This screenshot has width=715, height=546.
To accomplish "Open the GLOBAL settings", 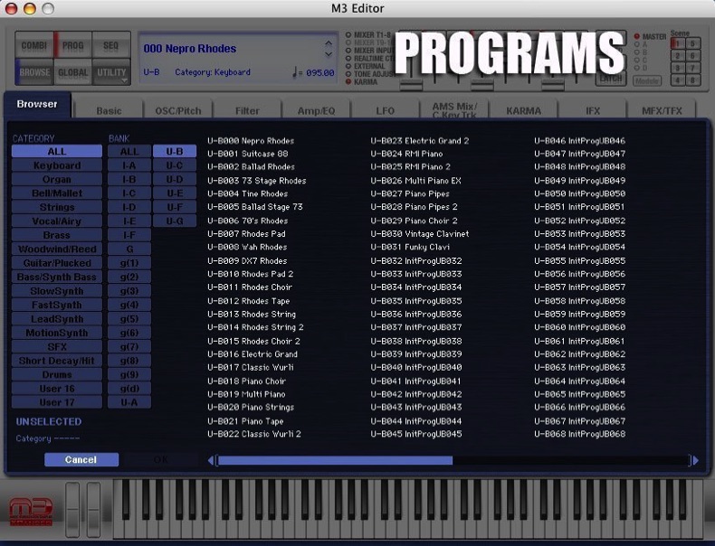I will point(73,72).
